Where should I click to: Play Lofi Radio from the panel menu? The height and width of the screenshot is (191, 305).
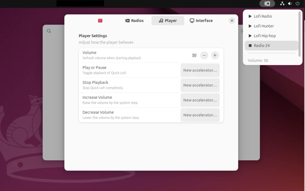[x=263, y=16]
